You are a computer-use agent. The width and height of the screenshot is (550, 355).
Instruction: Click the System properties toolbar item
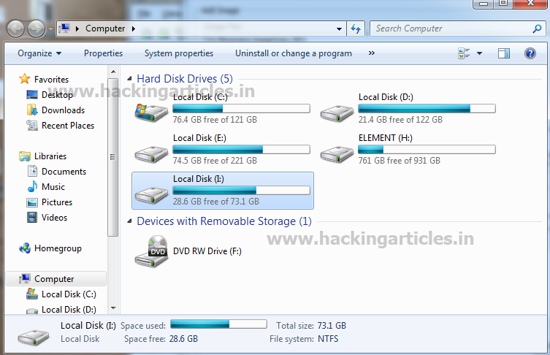click(x=179, y=53)
